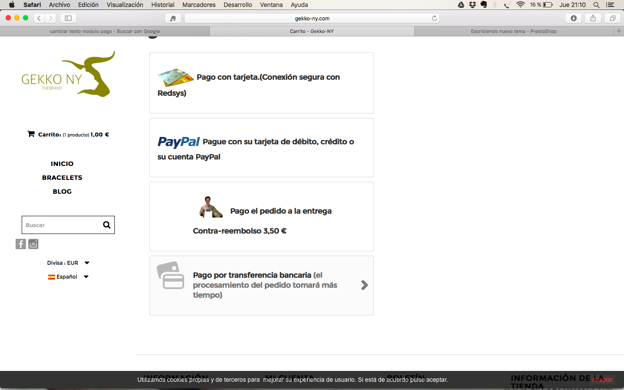Open the Historial menu
This screenshot has height=390, width=624.
pos(163,5)
